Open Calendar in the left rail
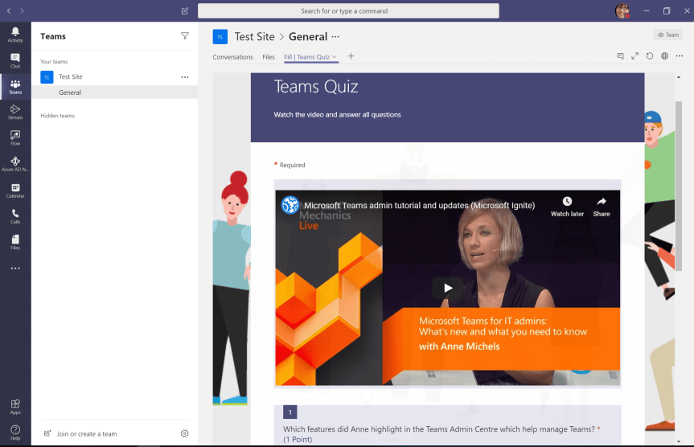694x447 pixels. [15, 191]
